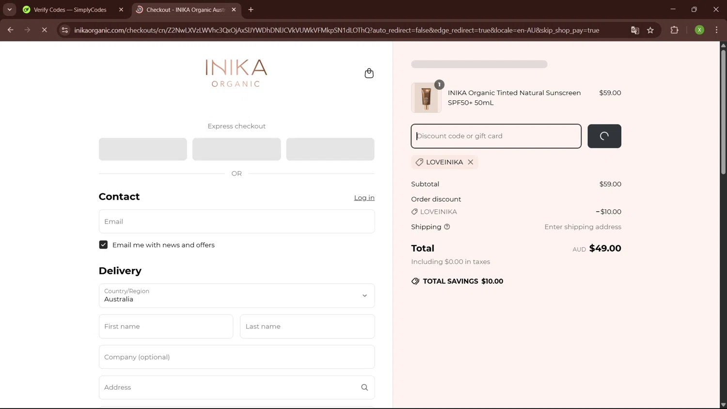This screenshot has width=727, height=409.
Task: Go back to previous page
Action: pyautogui.click(x=10, y=30)
